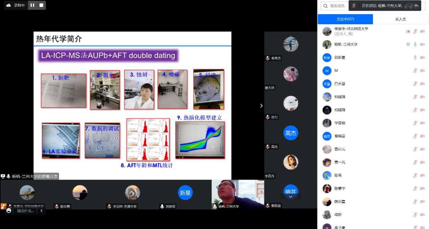Pause the cloud recording
429x229 pixels.
[32, 5]
